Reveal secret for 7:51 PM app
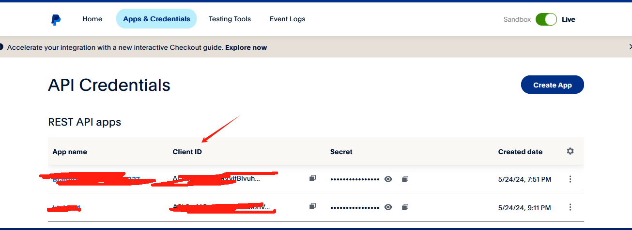 point(388,179)
